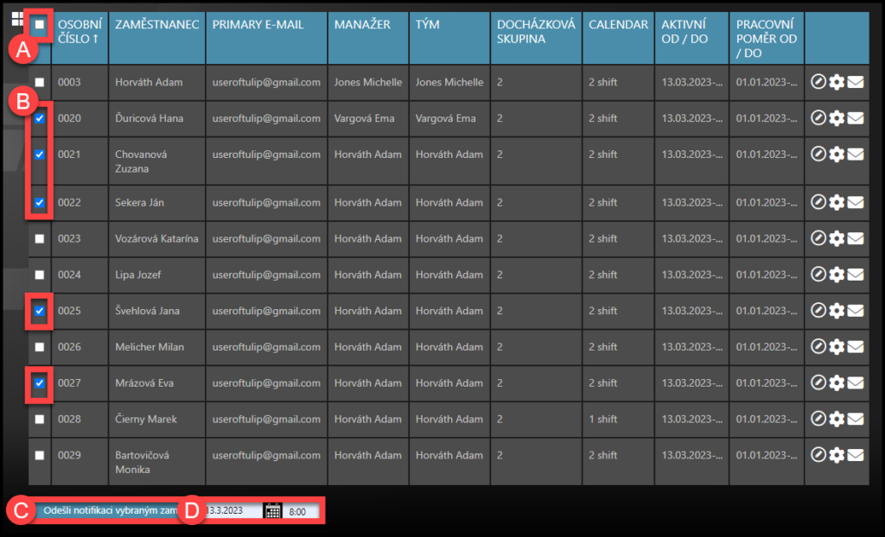Click edit icon for Lipa Jozef
885x537 pixels.
tap(818, 275)
